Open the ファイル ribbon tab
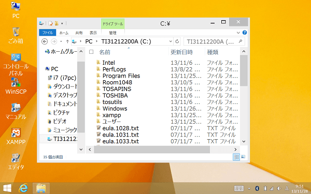 click(x=48, y=33)
